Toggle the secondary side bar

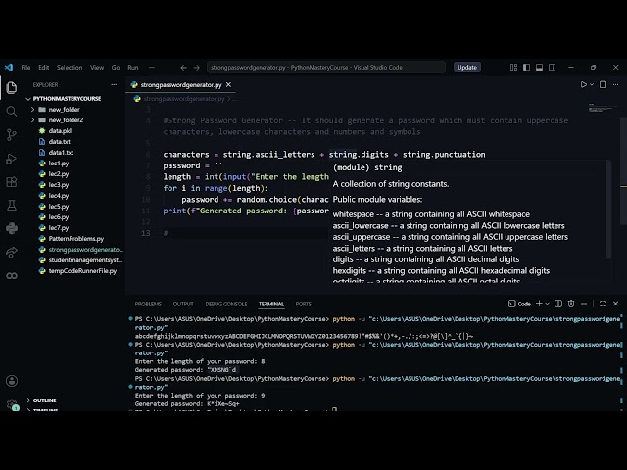tap(553, 68)
